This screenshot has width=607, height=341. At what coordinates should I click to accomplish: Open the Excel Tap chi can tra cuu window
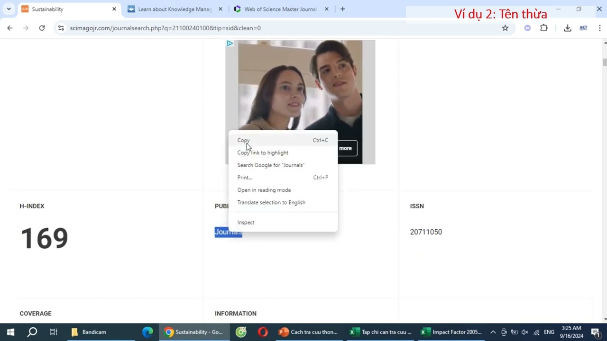[x=381, y=332]
